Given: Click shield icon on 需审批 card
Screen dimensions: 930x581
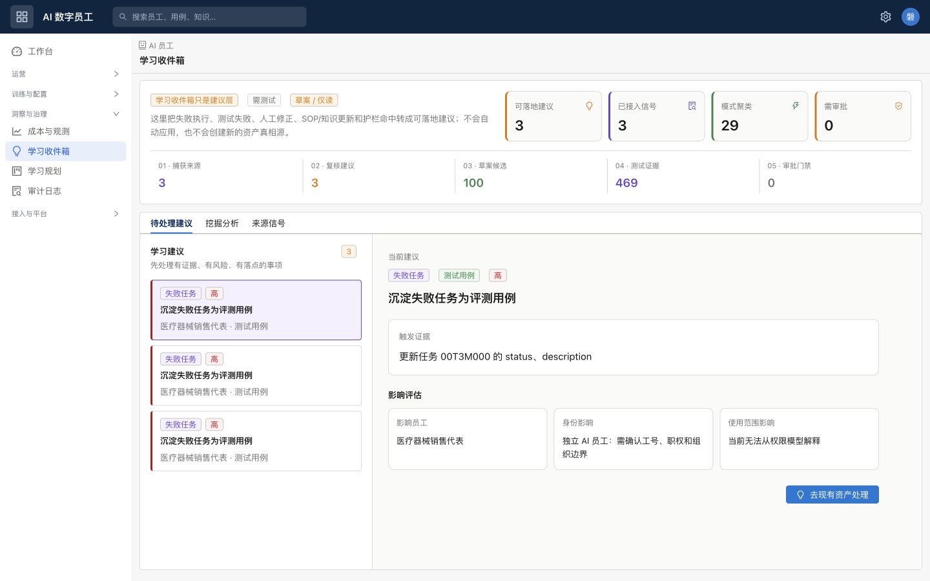Looking at the screenshot, I should pyautogui.click(x=898, y=106).
